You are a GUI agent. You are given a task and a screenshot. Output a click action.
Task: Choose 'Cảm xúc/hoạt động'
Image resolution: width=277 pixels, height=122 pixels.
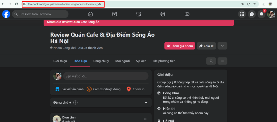click(x=104, y=89)
